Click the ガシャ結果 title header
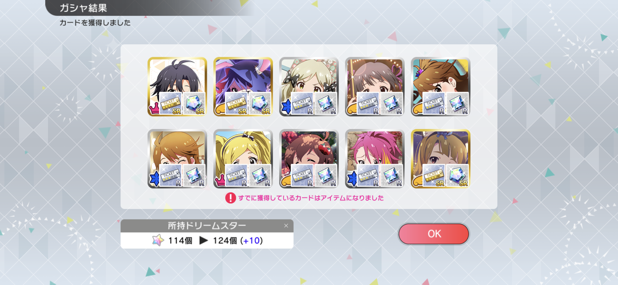Viewport: 618px width, 285px height. point(83,8)
